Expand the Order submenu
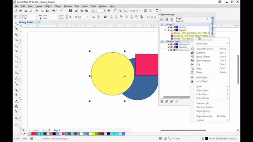The width and height of the screenshot is (253, 142). pos(210,86)
